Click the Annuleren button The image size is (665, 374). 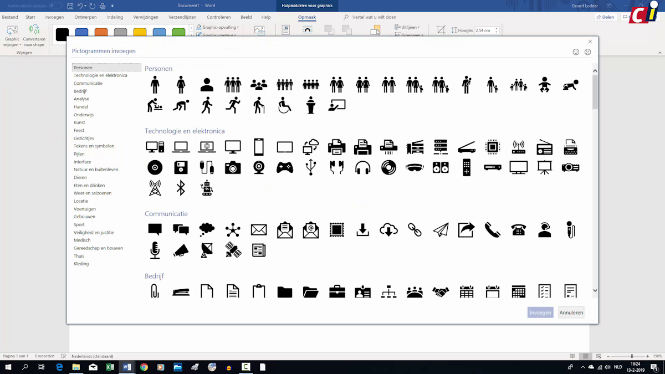[571, 312]
